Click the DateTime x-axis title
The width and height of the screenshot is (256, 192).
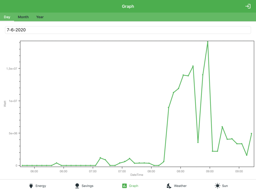pyautogui.click(x=137, y=175)
